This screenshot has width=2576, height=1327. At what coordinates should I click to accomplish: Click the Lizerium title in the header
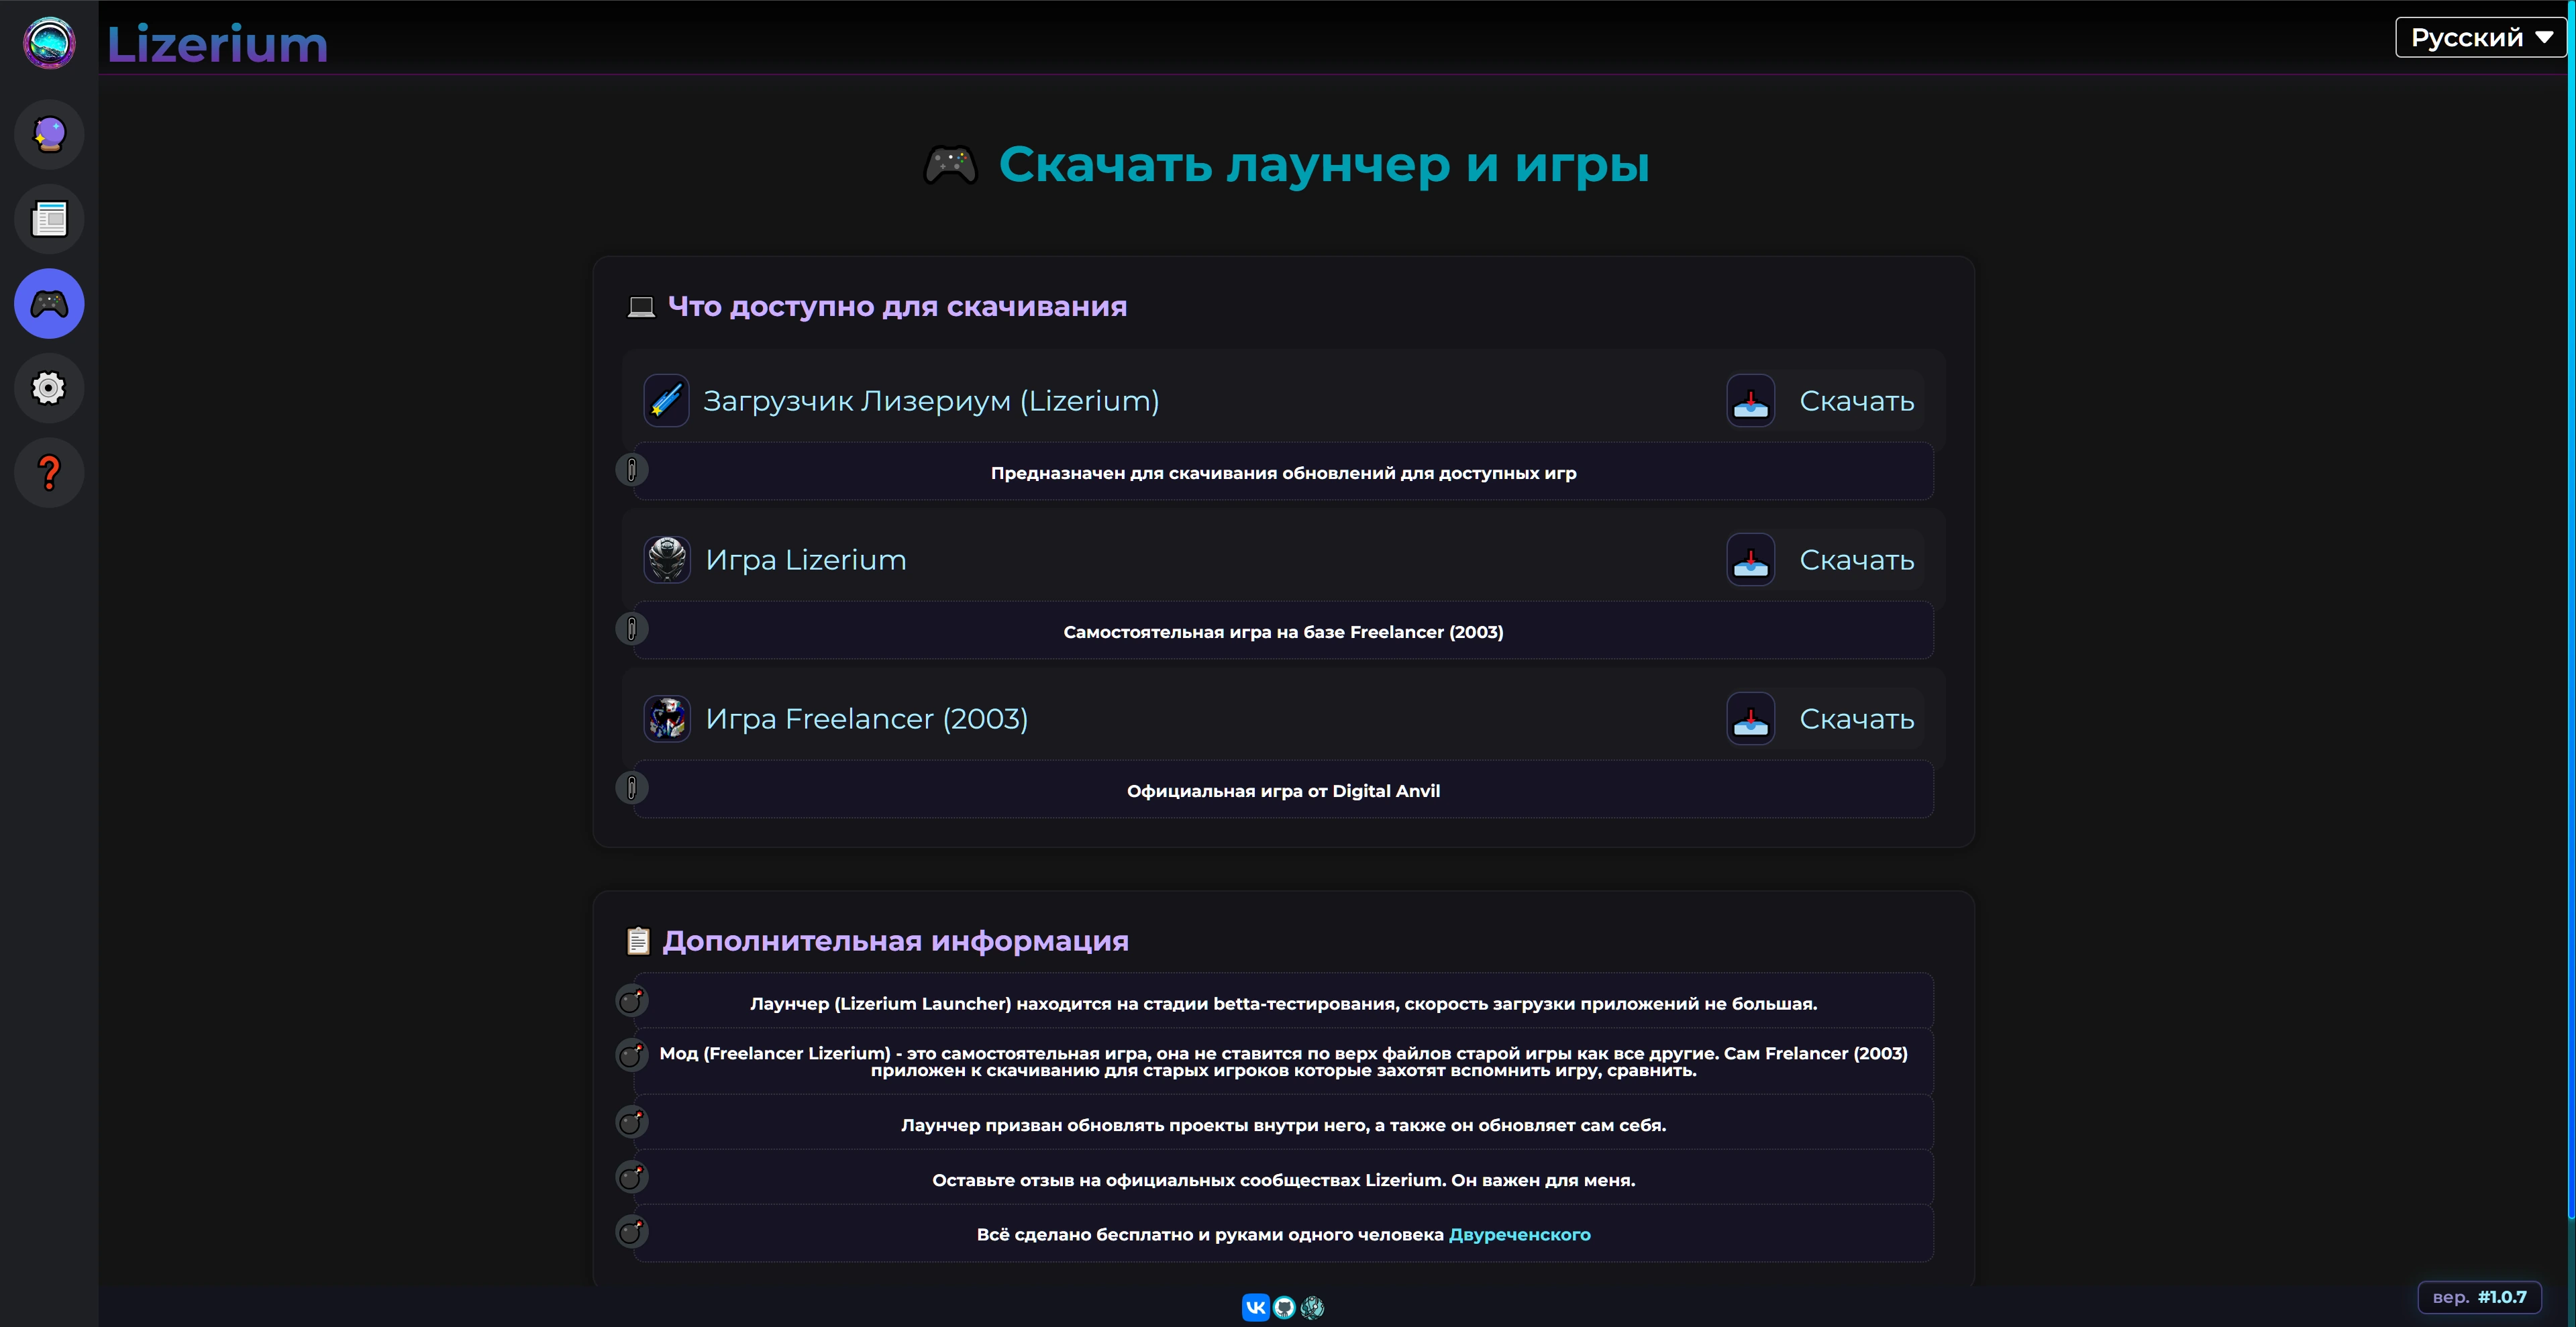pos(217,45)
